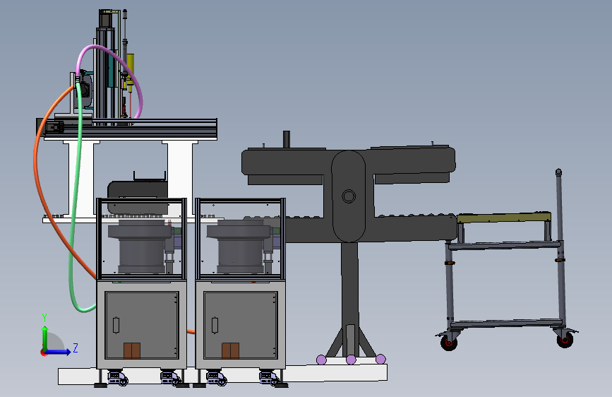Select the leftmost purple sphere under the stand
Screen dimensions: 612x397
tap(321, 360)
